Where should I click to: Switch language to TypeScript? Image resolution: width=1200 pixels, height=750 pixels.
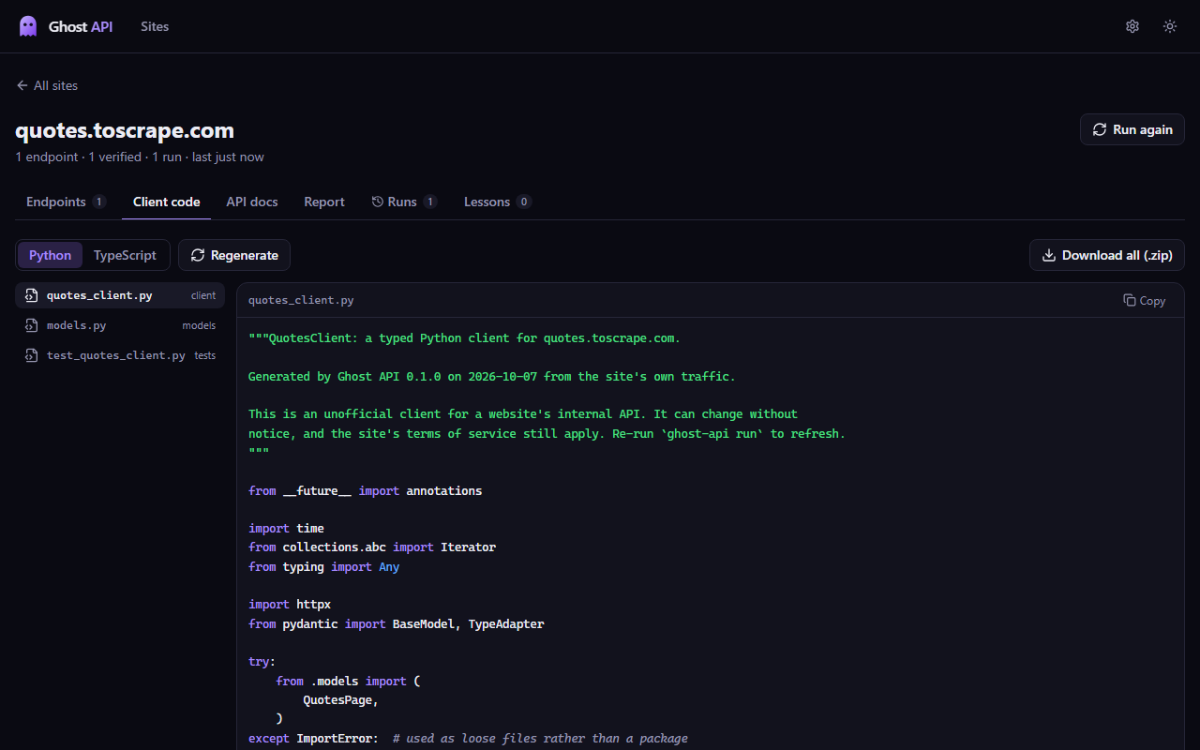point(125,255)
